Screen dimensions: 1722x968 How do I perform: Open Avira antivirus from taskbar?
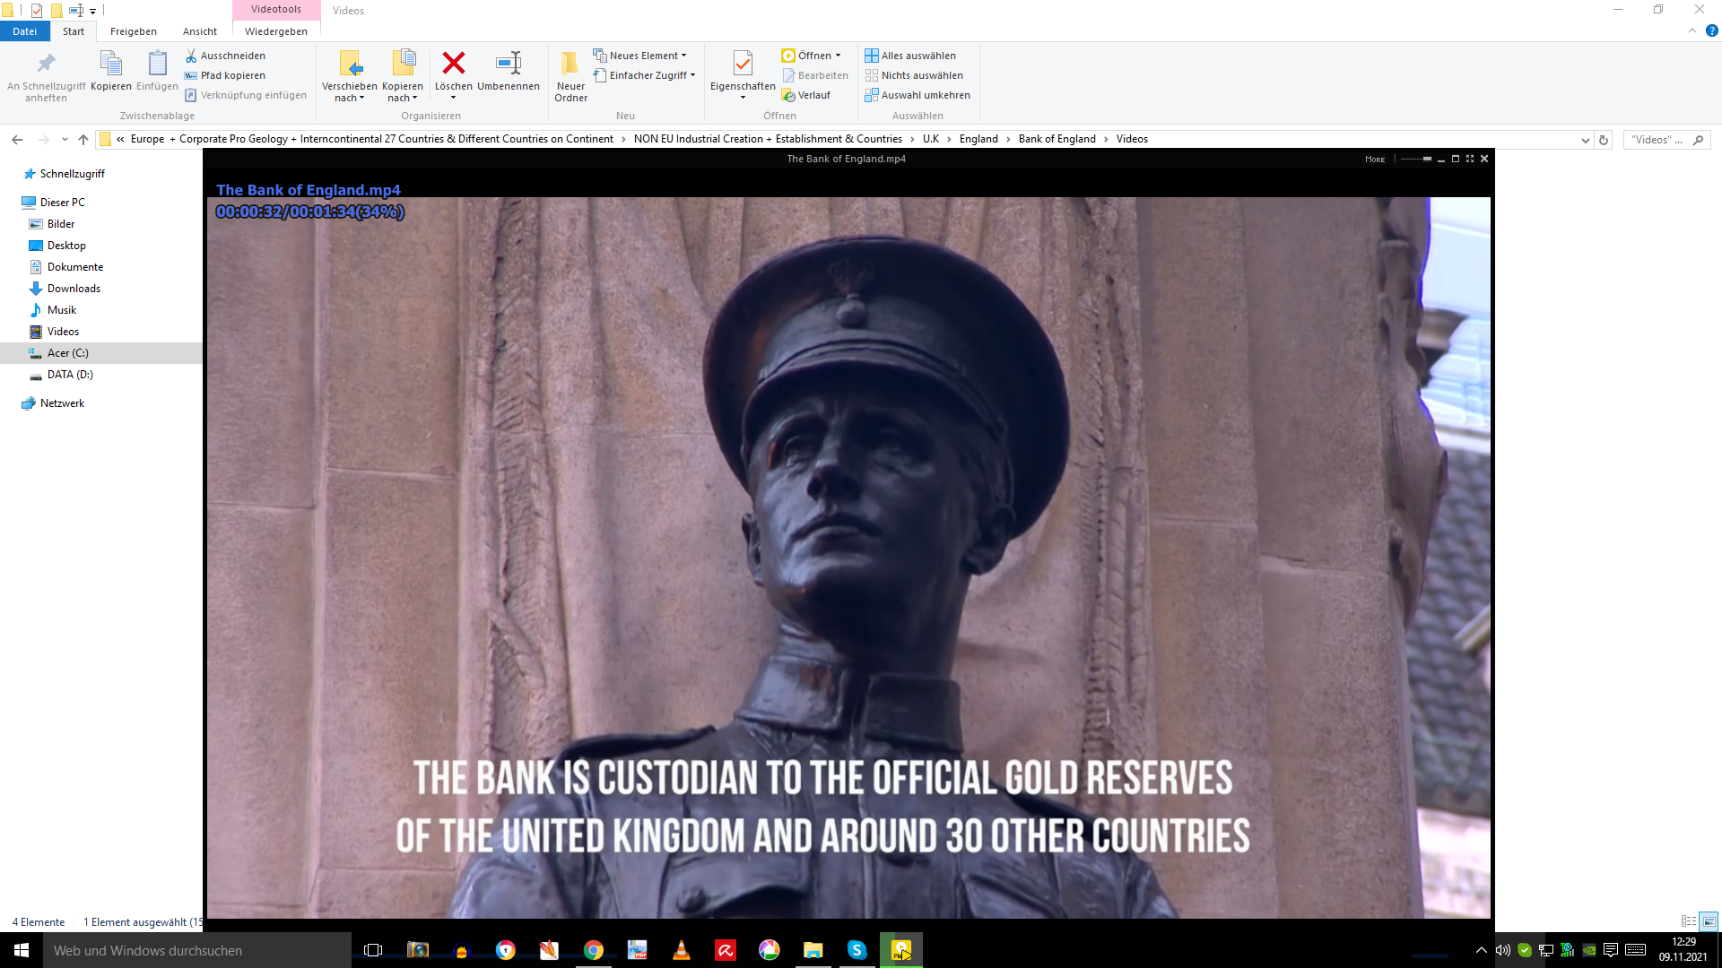point(726,950)
